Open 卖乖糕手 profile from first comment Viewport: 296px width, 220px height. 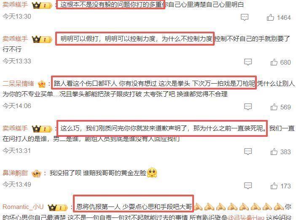click(15, 5)
